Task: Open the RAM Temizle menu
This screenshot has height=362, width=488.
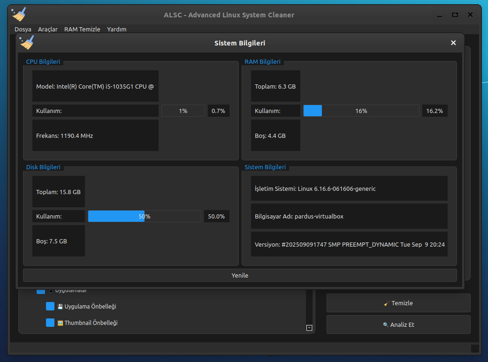Action: [x=82, y=29]
